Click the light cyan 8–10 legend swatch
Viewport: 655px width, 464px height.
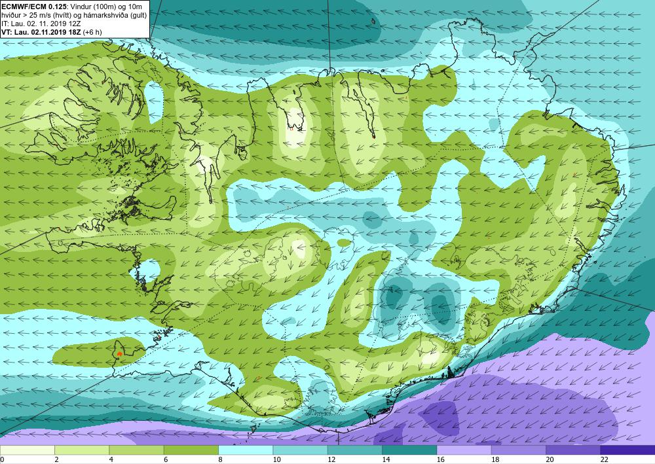246,450
